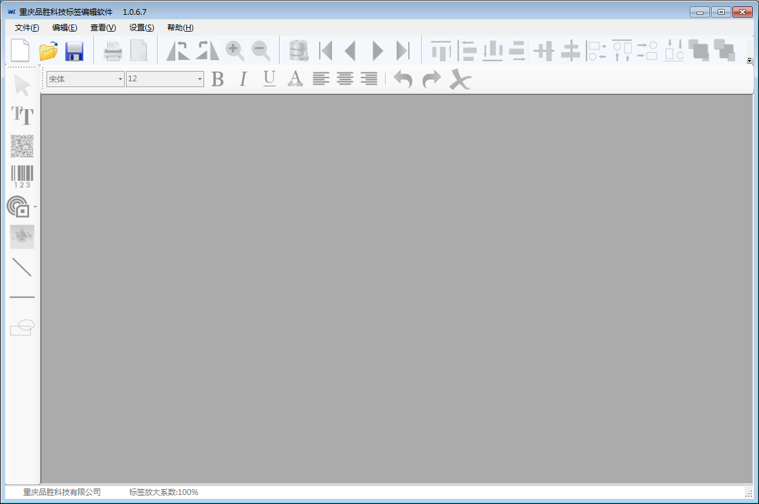Align text left
The height and width of the screenshot is (504, 759).
(321, 79)
